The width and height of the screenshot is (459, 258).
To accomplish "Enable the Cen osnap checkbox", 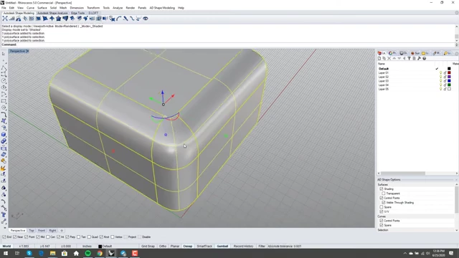I will point(48,237).
